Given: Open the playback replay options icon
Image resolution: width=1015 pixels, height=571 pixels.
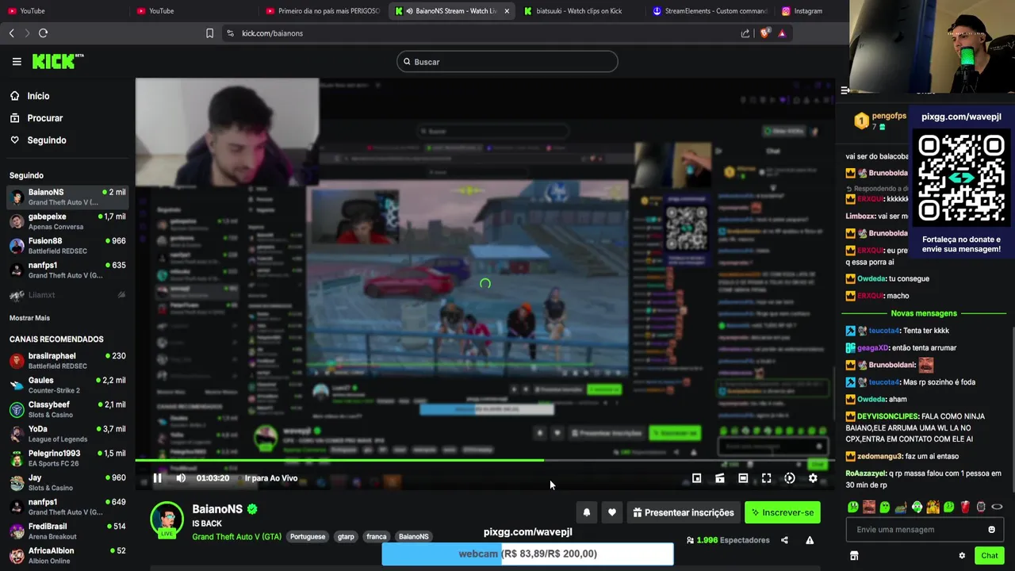Looking at the screenshot, I should click(790, 478).
